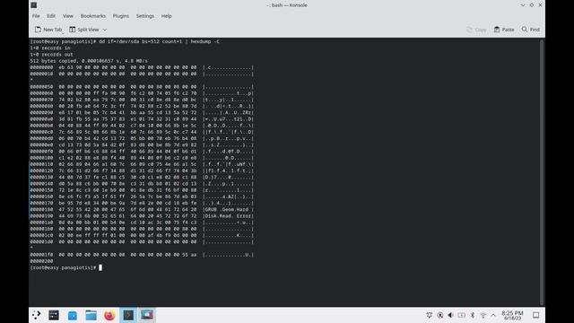Open the Dolphin file manager taskbar icon
Image resolution: width=574 pixels, height=323 pixels.
91,315
